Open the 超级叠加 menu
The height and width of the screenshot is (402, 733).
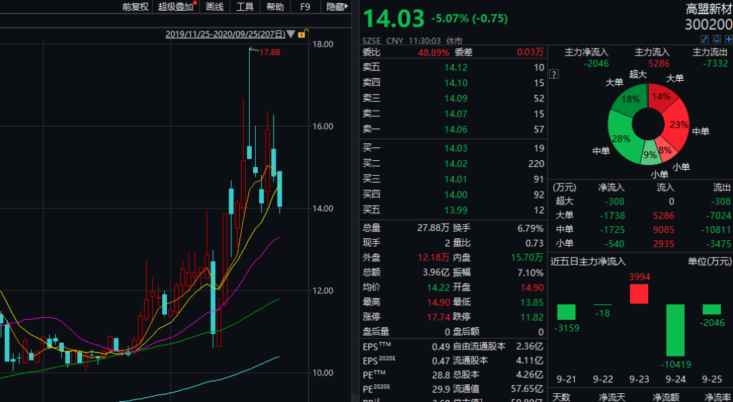click(176, 7)
